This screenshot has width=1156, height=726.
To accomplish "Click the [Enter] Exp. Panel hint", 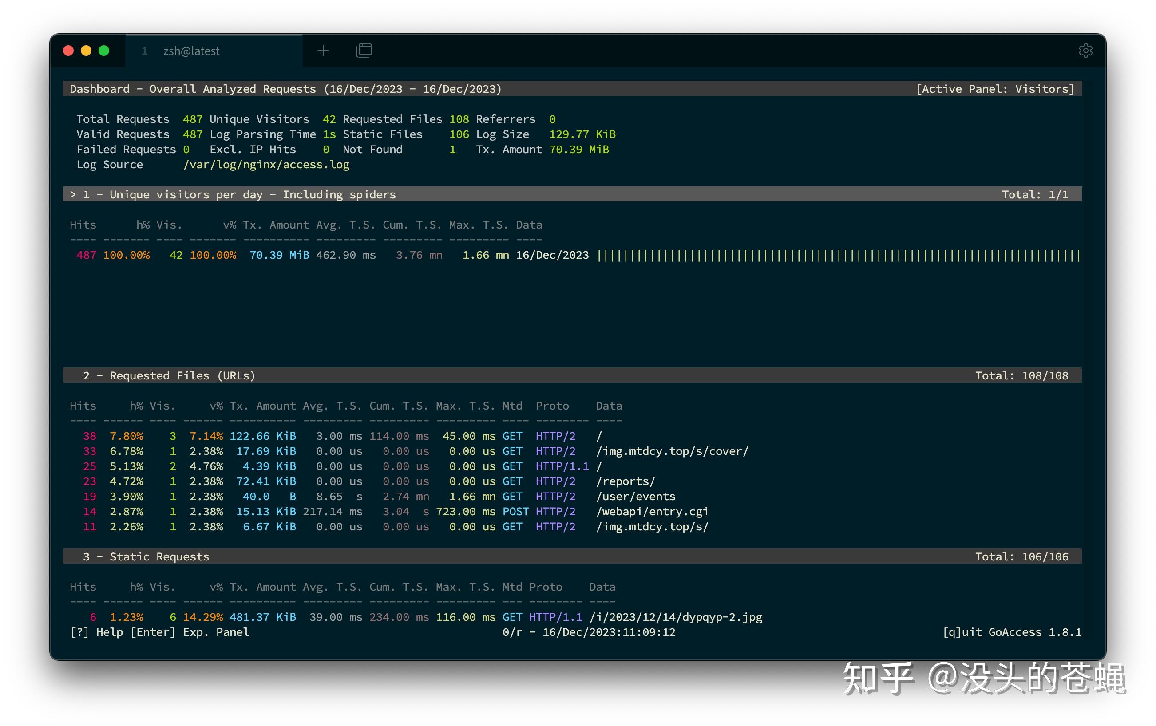I will point(190,632).
